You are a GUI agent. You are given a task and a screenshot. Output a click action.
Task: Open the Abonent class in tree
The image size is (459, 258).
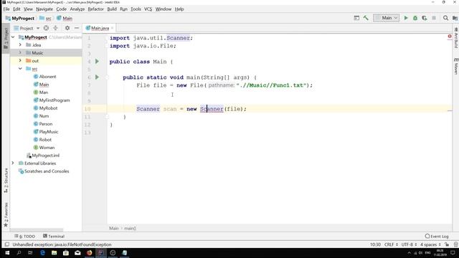click(x=47, y=77)
